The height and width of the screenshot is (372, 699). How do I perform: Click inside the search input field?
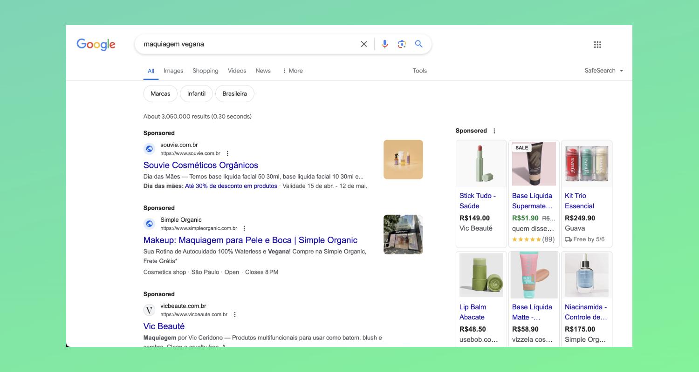[247, 44]
